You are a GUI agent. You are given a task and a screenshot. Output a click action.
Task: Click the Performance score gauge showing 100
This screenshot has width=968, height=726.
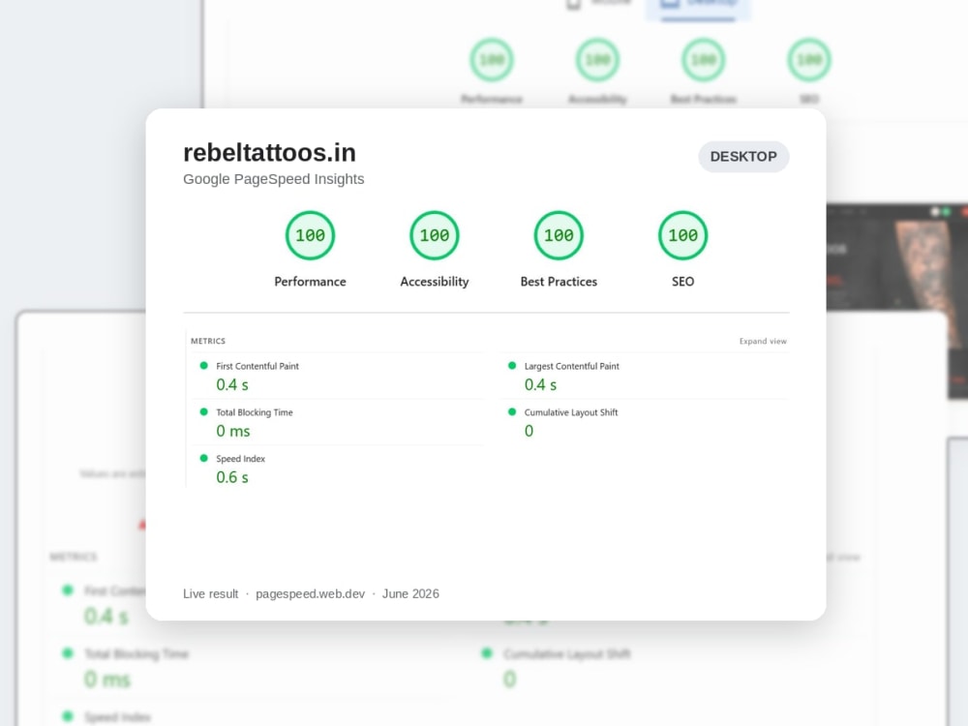(x=310, y=235)
